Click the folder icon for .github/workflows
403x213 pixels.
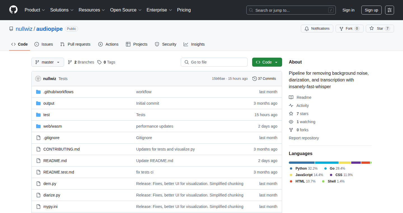pos(38,92)
